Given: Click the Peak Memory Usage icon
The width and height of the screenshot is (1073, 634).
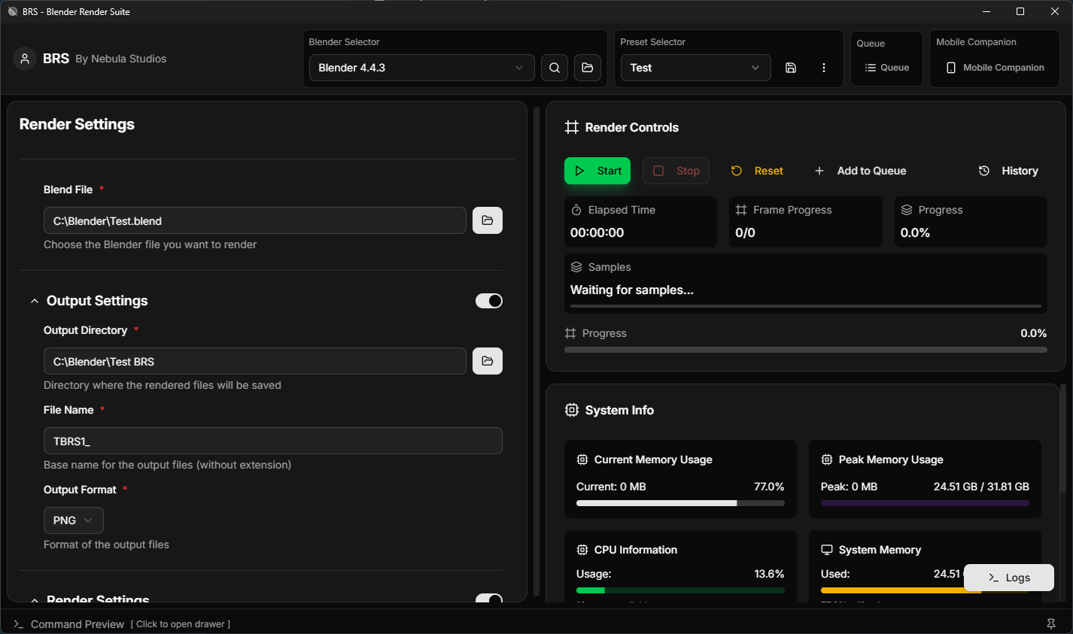Looking at the screenshot, I should click(827, 460).
